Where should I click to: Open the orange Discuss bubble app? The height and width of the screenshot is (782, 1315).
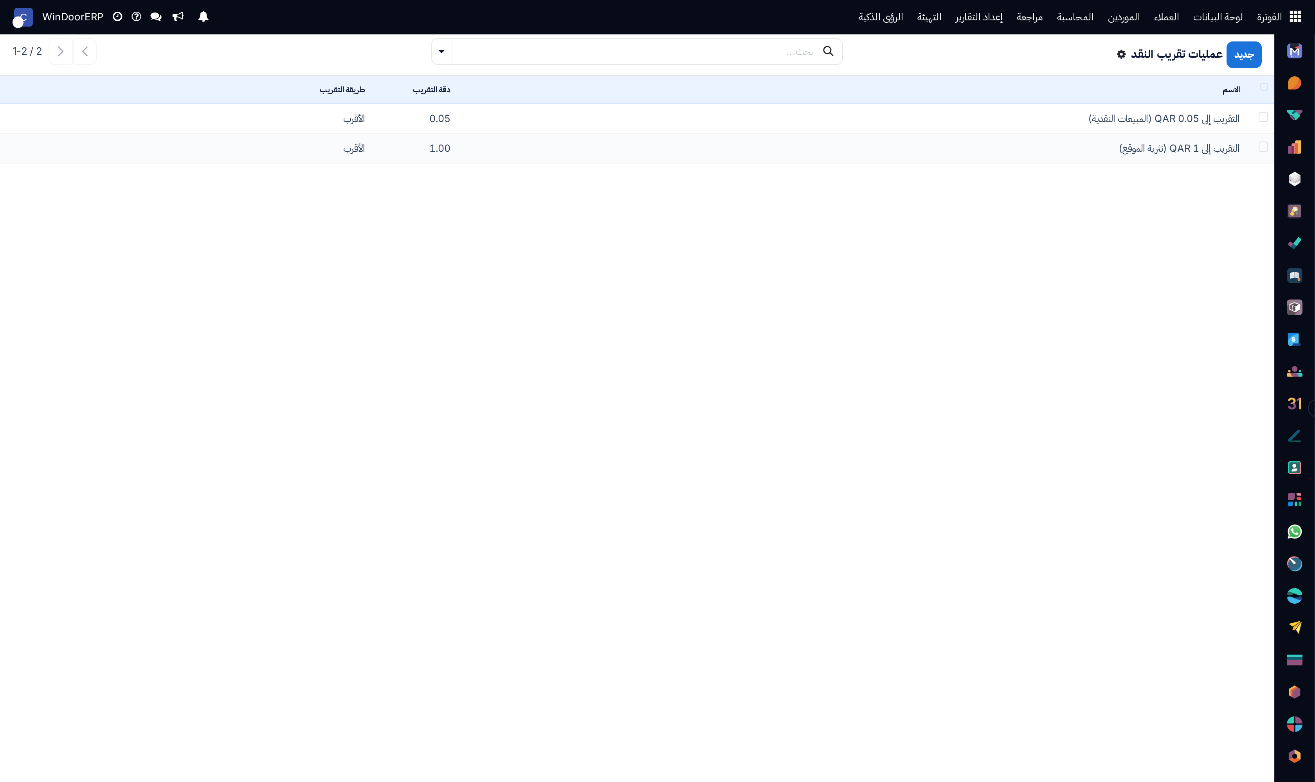pos(1294,83)
